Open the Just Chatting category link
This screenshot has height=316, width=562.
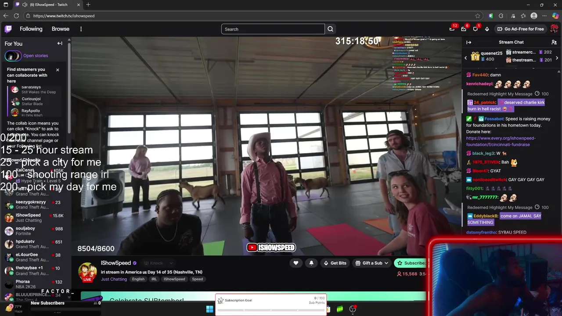[114, 279]
